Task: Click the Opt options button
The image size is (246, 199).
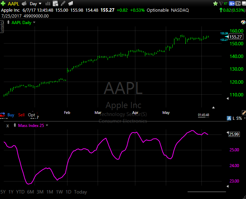Action: coord(32,115)
